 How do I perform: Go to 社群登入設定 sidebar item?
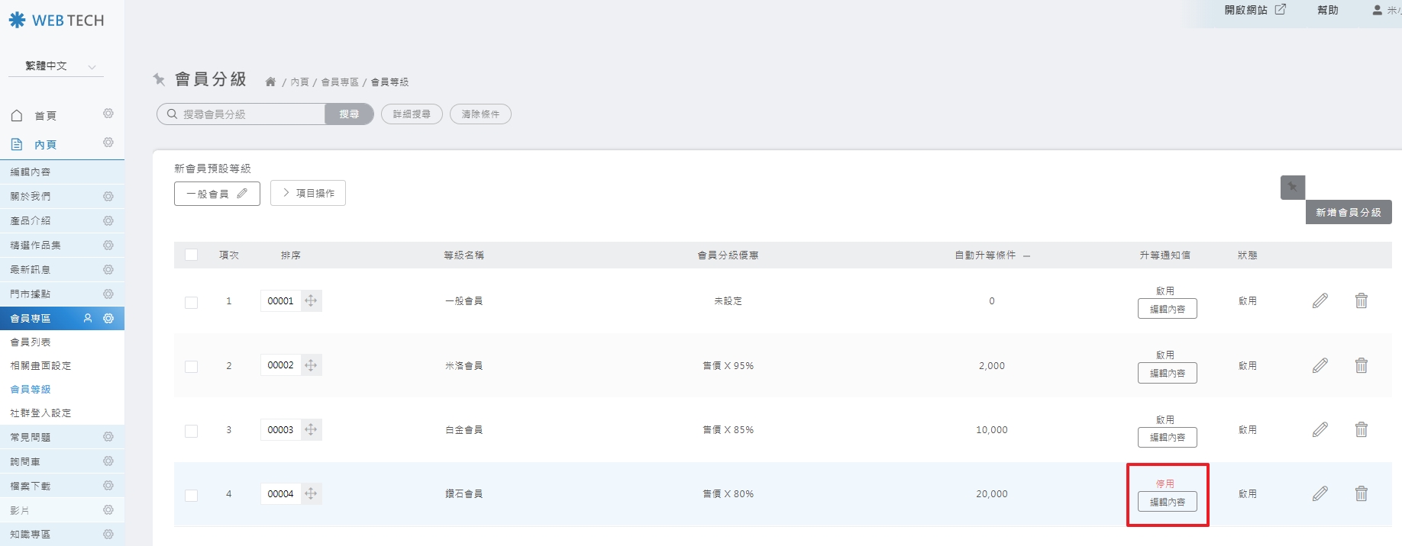(x=40, y=413)
